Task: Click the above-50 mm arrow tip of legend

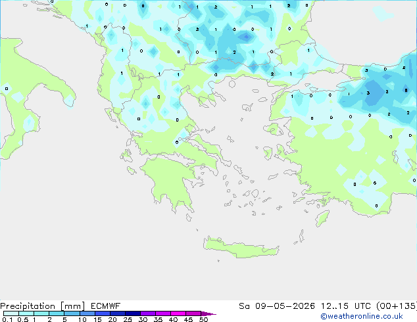Action: click(x=208, y=313)
